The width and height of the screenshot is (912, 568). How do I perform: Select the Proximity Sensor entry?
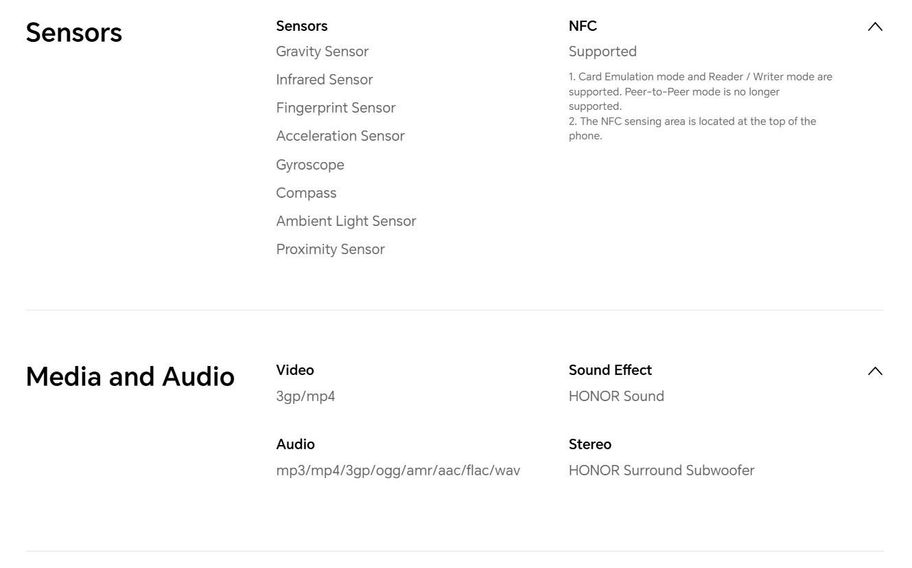click(x=330, y=249)
